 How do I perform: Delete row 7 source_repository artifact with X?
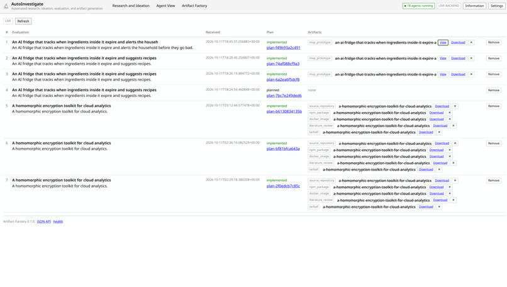455,181
